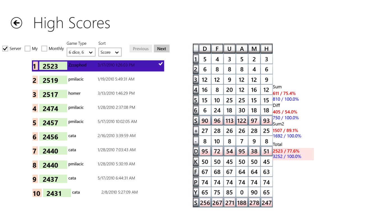The height and width of the screenshot is (215, 383).
Task: Click the A column header tile
Action: pos(242,49)
